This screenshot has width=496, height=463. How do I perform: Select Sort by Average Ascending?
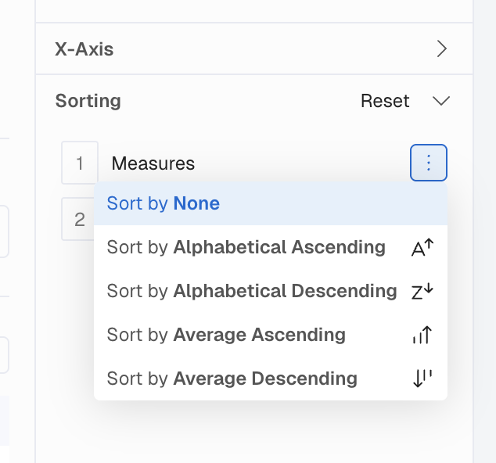[271, 335]
